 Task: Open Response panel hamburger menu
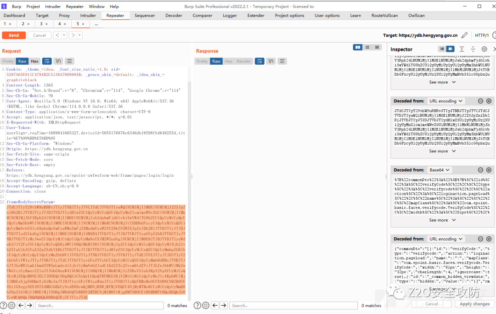click(282, 62)
